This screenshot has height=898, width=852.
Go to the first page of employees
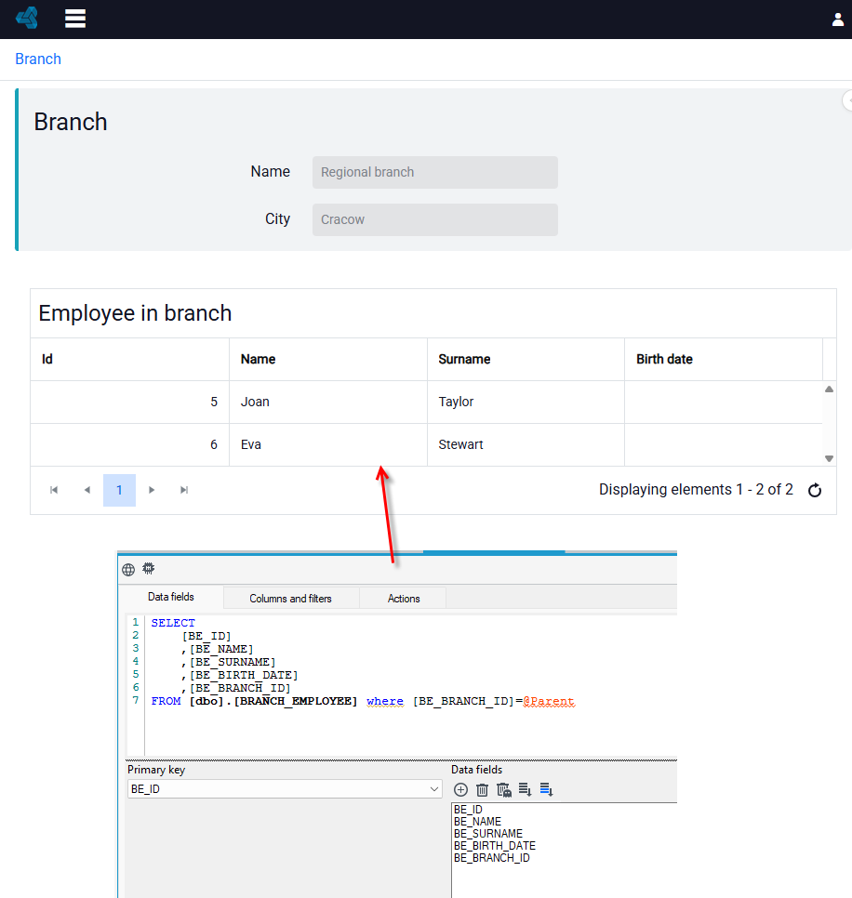pyautogui.click(x=54, y=490)
